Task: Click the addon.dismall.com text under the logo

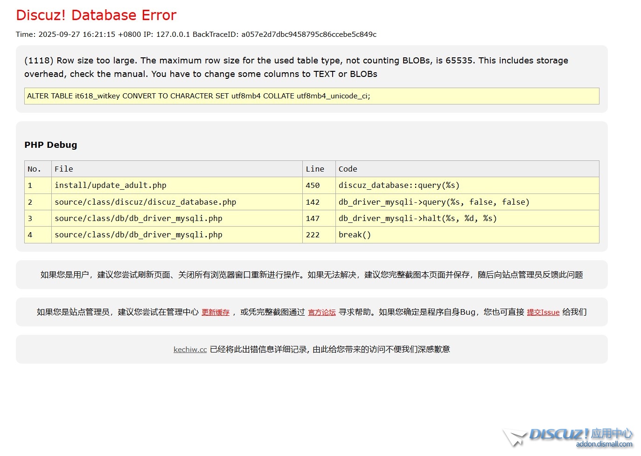Action: point(604,444)
